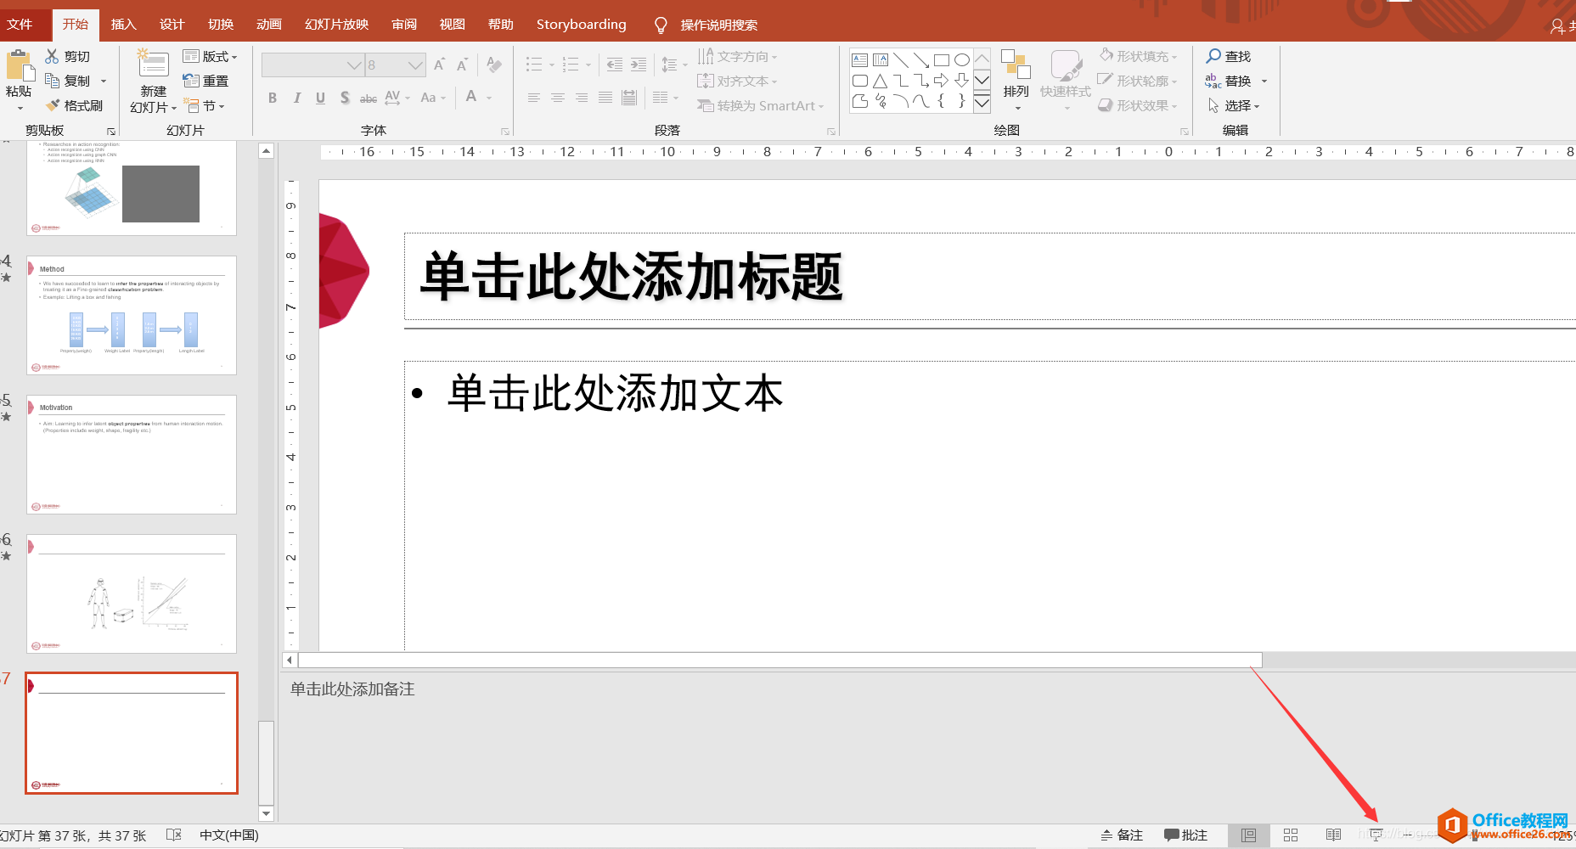Click the Shape Effects (形状效果) button
Viewport: 1576px width, 849px height.
click(x=1138, y=105)
